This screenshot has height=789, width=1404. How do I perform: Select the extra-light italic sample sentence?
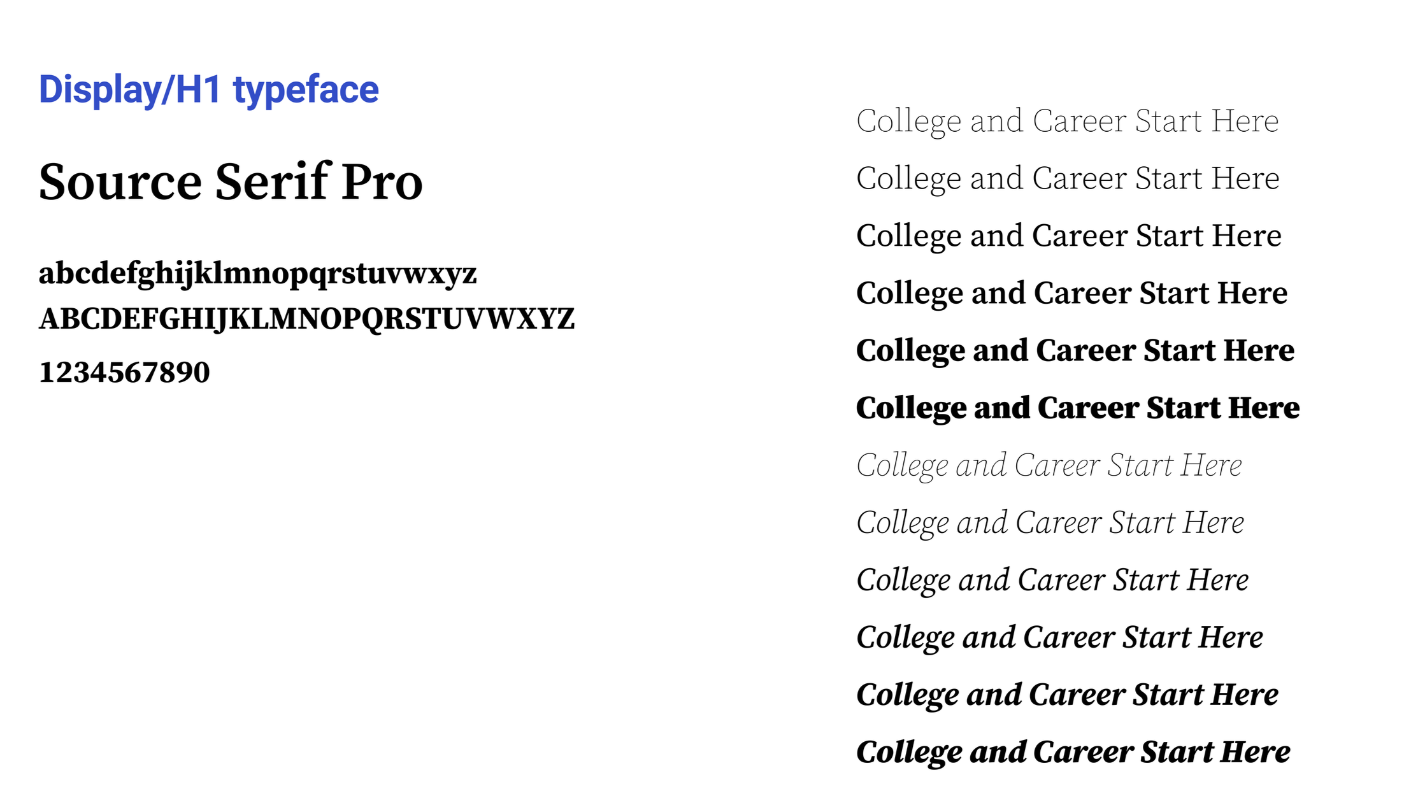(x=1049, y=466)
